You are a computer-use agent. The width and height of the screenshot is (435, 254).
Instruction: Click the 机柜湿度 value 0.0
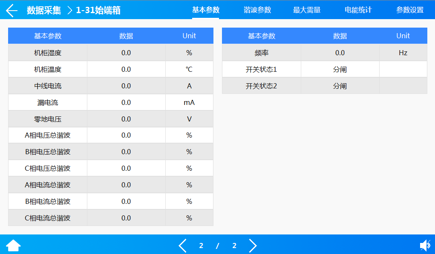[x=126, y=53]
